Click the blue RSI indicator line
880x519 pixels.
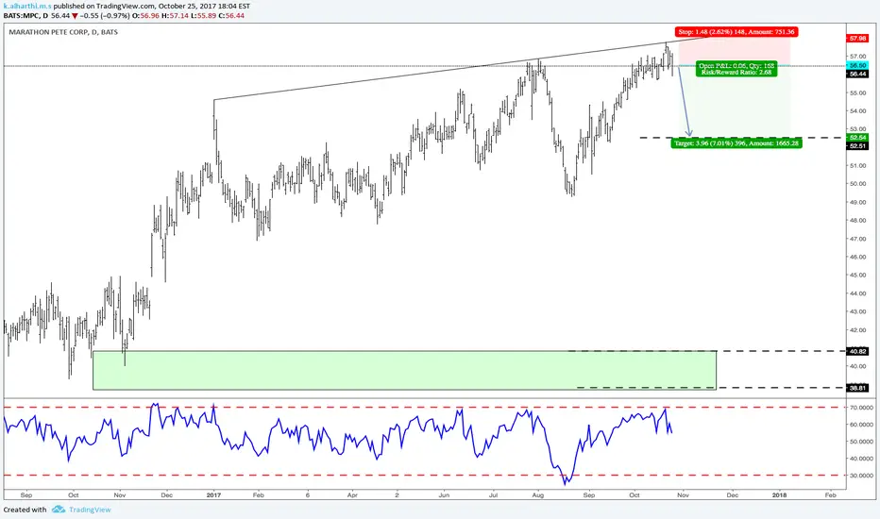[337, 444]
